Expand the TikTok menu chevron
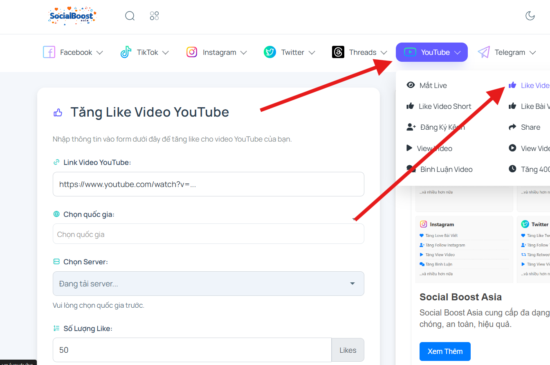Viewport: 550px width, 365px height. (x=165, y=53)
